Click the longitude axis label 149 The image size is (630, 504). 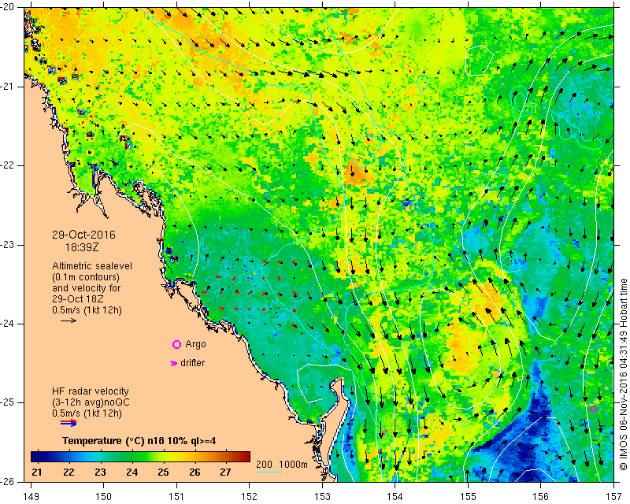pyautogui.click(x=31, y=496)
